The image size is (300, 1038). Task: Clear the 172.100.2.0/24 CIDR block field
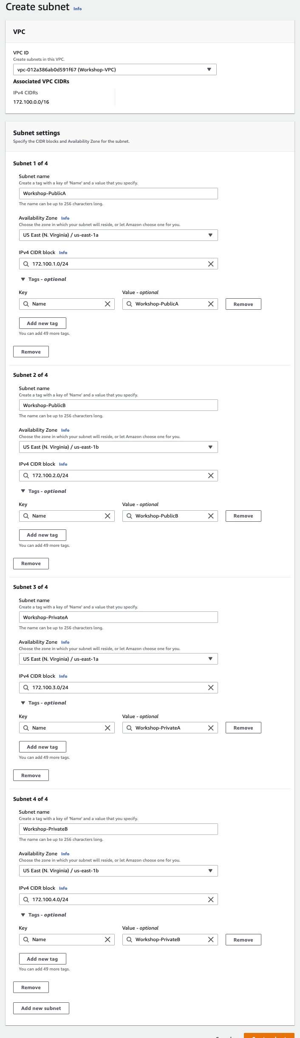click(211, 475)
